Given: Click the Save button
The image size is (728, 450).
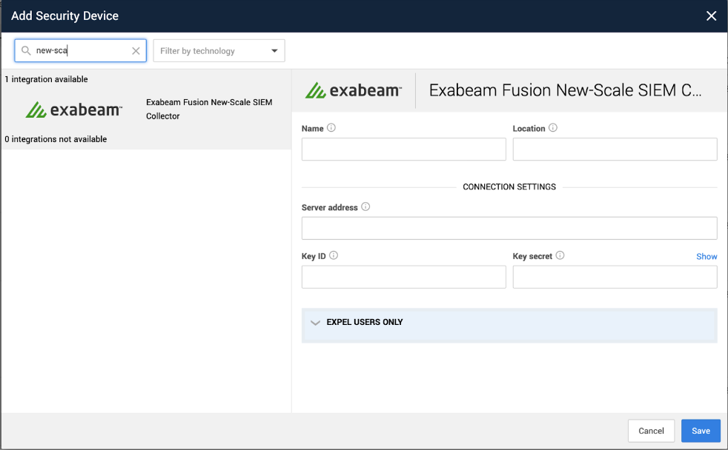Looking at the screenshot, I should point(701,431).
